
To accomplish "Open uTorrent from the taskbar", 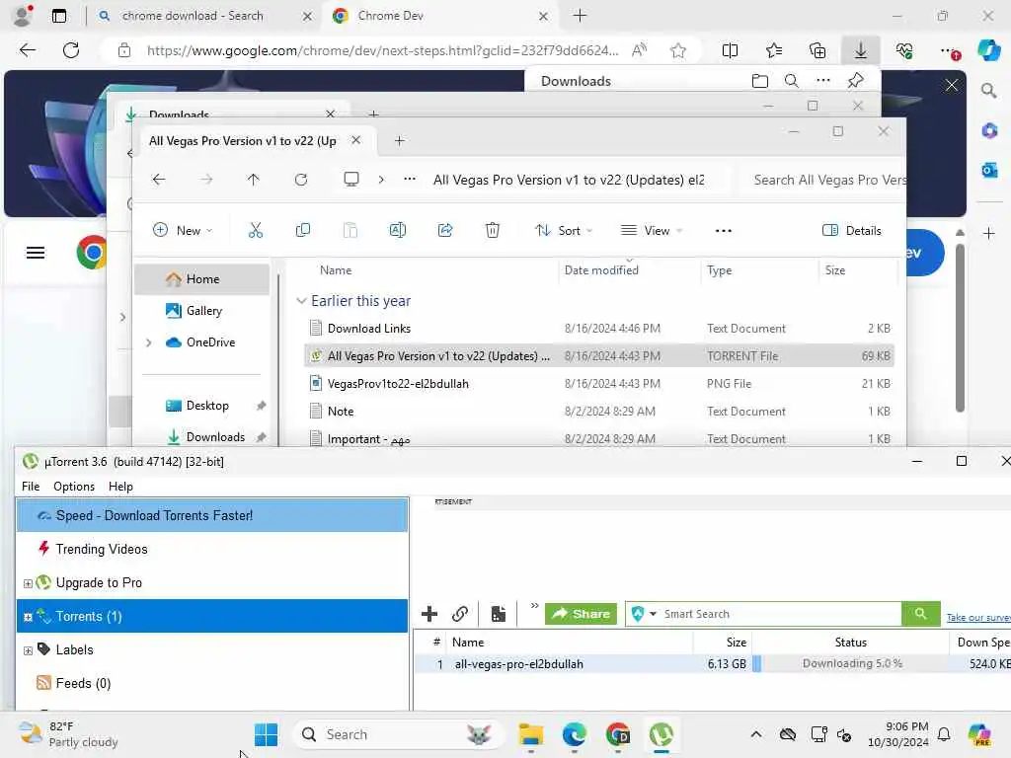I will tap(661, 734).
